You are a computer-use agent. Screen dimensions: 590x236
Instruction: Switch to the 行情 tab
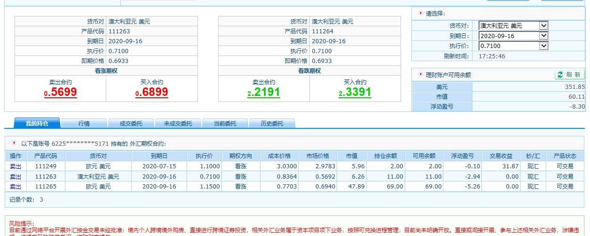point(84,124)
